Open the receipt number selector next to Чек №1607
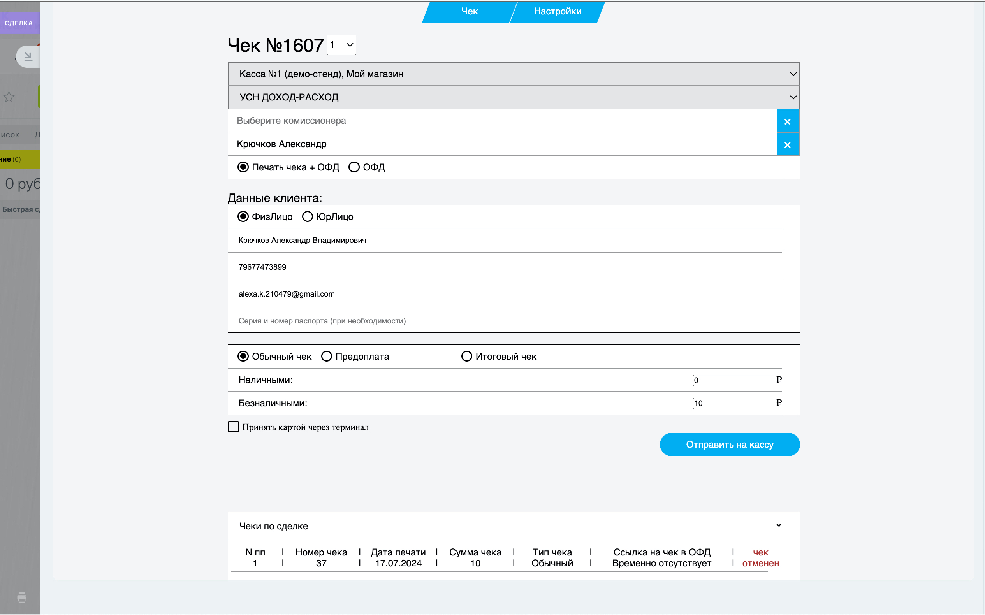985x615 pixels. [x=341, y=45]
